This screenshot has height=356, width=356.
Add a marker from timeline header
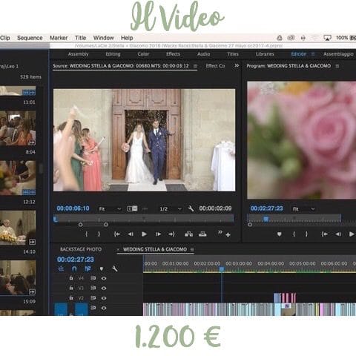[x=102, y=268]
